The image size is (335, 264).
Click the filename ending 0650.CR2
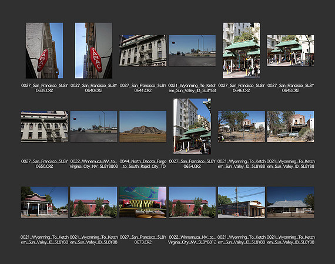[45, 164]
